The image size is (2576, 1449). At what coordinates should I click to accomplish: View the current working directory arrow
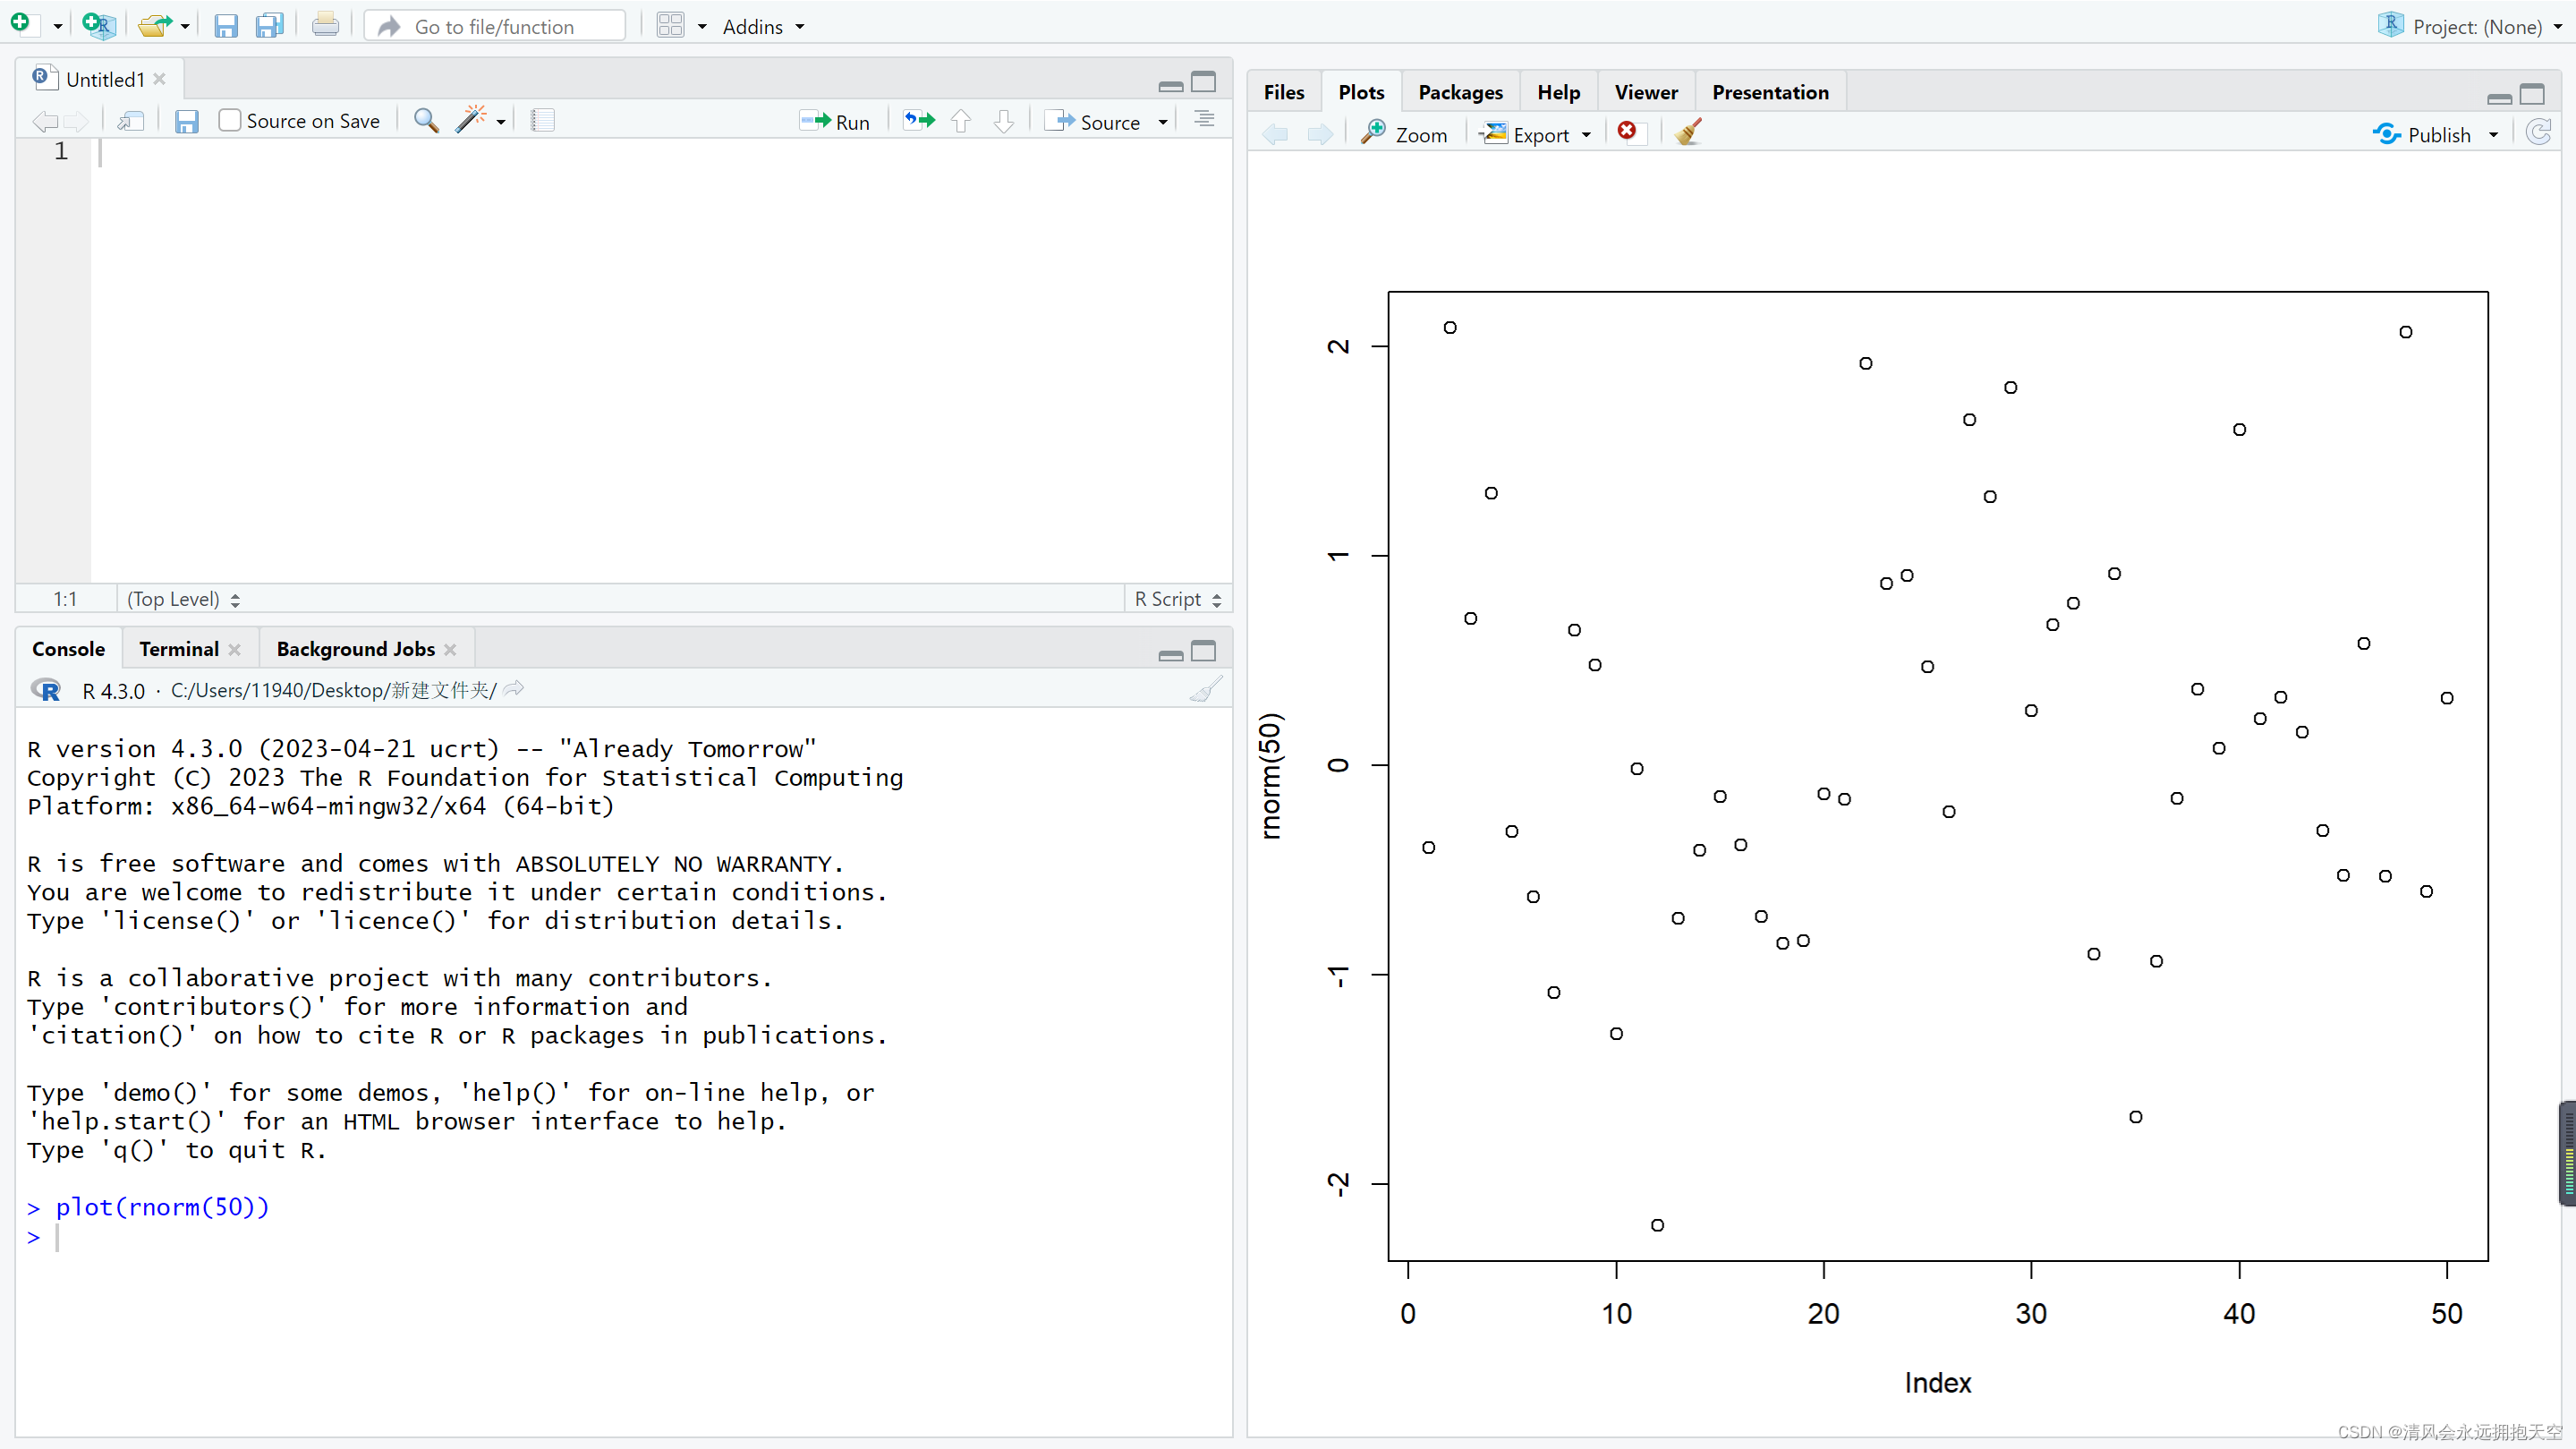[514, 689]
